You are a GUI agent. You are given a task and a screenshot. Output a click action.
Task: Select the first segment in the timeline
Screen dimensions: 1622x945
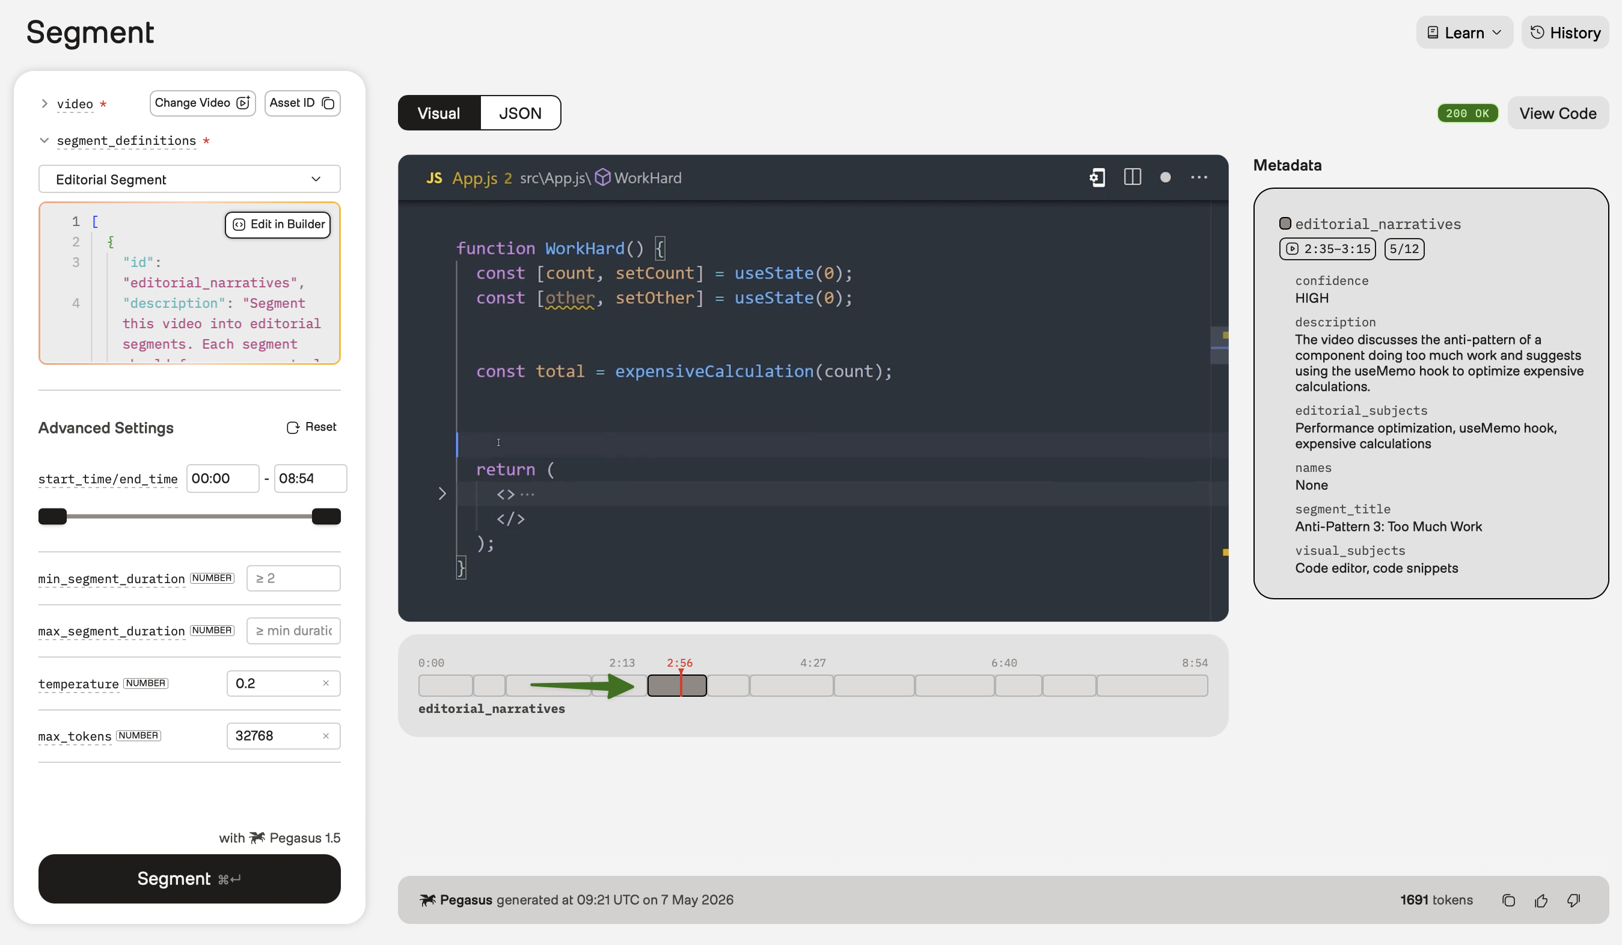pos(445,685)
